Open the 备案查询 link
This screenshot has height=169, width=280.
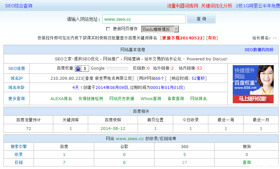[x=176, y=98]
